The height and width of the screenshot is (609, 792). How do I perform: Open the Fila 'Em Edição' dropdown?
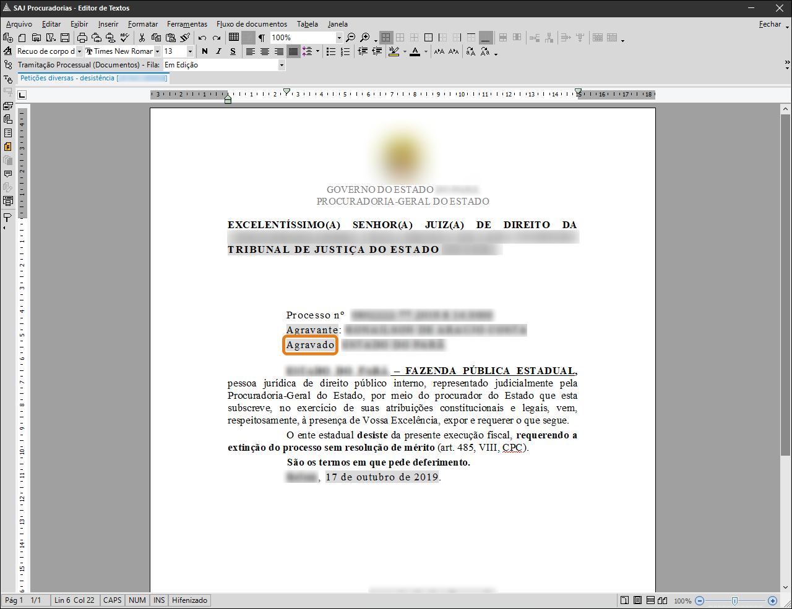[x=282, y=65]
